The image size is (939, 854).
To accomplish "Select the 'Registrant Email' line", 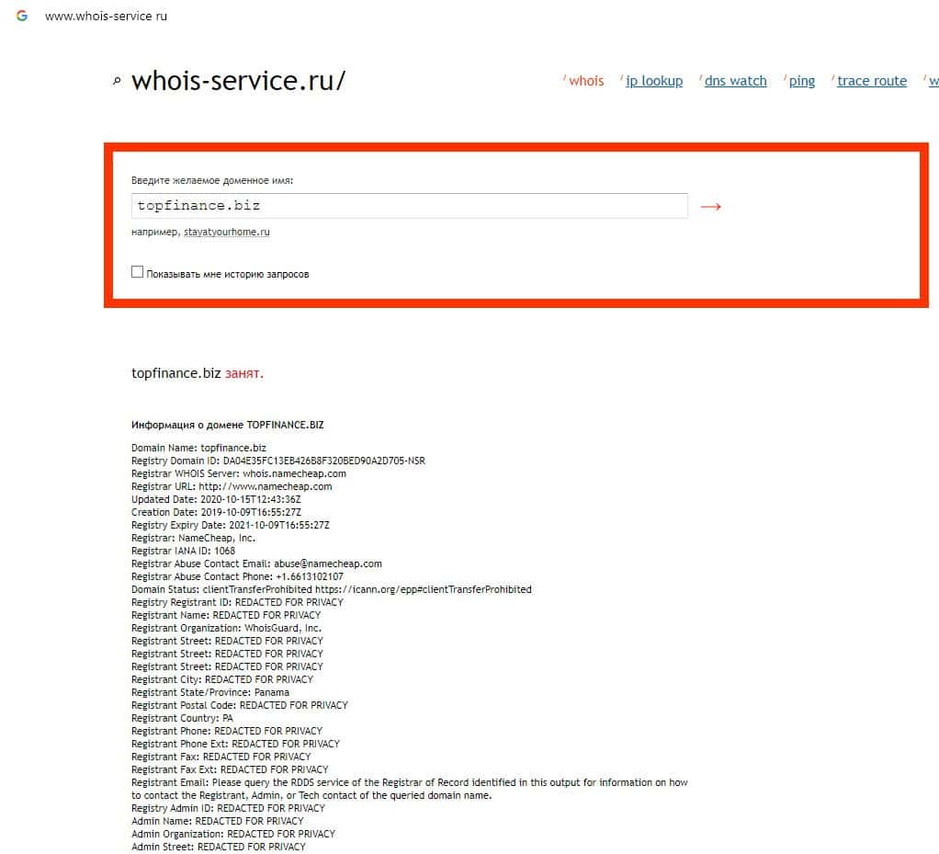I will (410, 790).
